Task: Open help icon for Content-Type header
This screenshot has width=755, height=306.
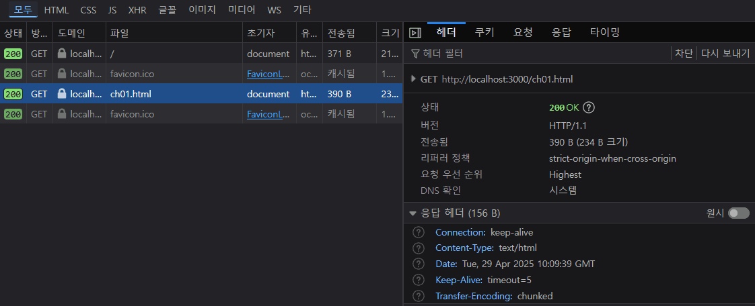Action: (x=419, y=248)
